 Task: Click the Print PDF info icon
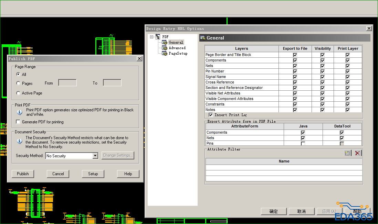(20, 112)
